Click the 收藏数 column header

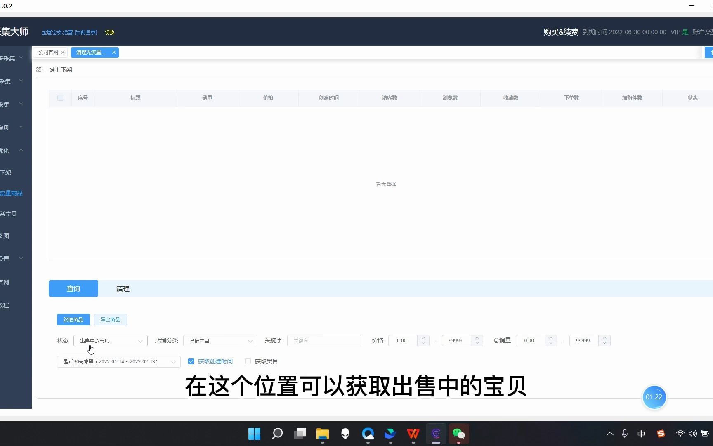511,98
